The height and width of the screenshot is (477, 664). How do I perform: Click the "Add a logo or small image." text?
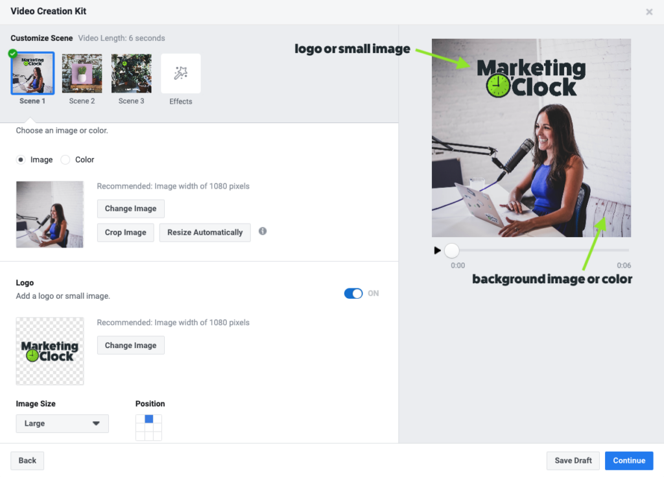63,296
